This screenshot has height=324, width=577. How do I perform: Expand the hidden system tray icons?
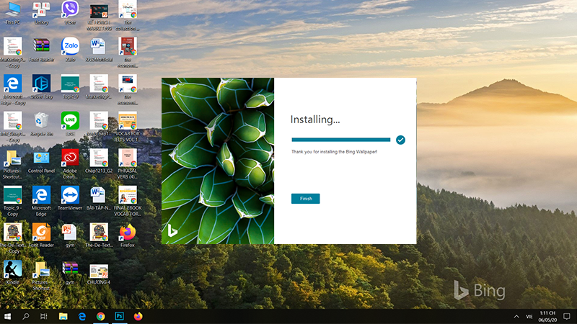pyautogui.click(x=516, y=316)
